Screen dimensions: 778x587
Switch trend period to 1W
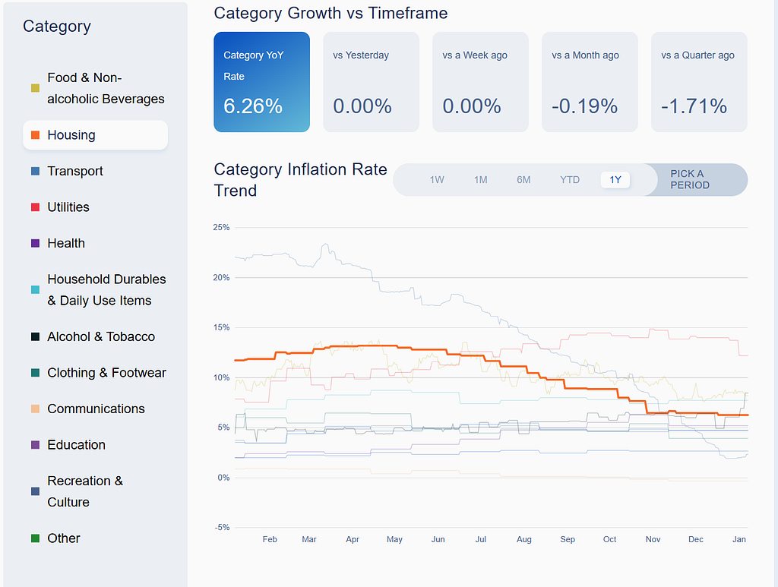coord(437,180)
